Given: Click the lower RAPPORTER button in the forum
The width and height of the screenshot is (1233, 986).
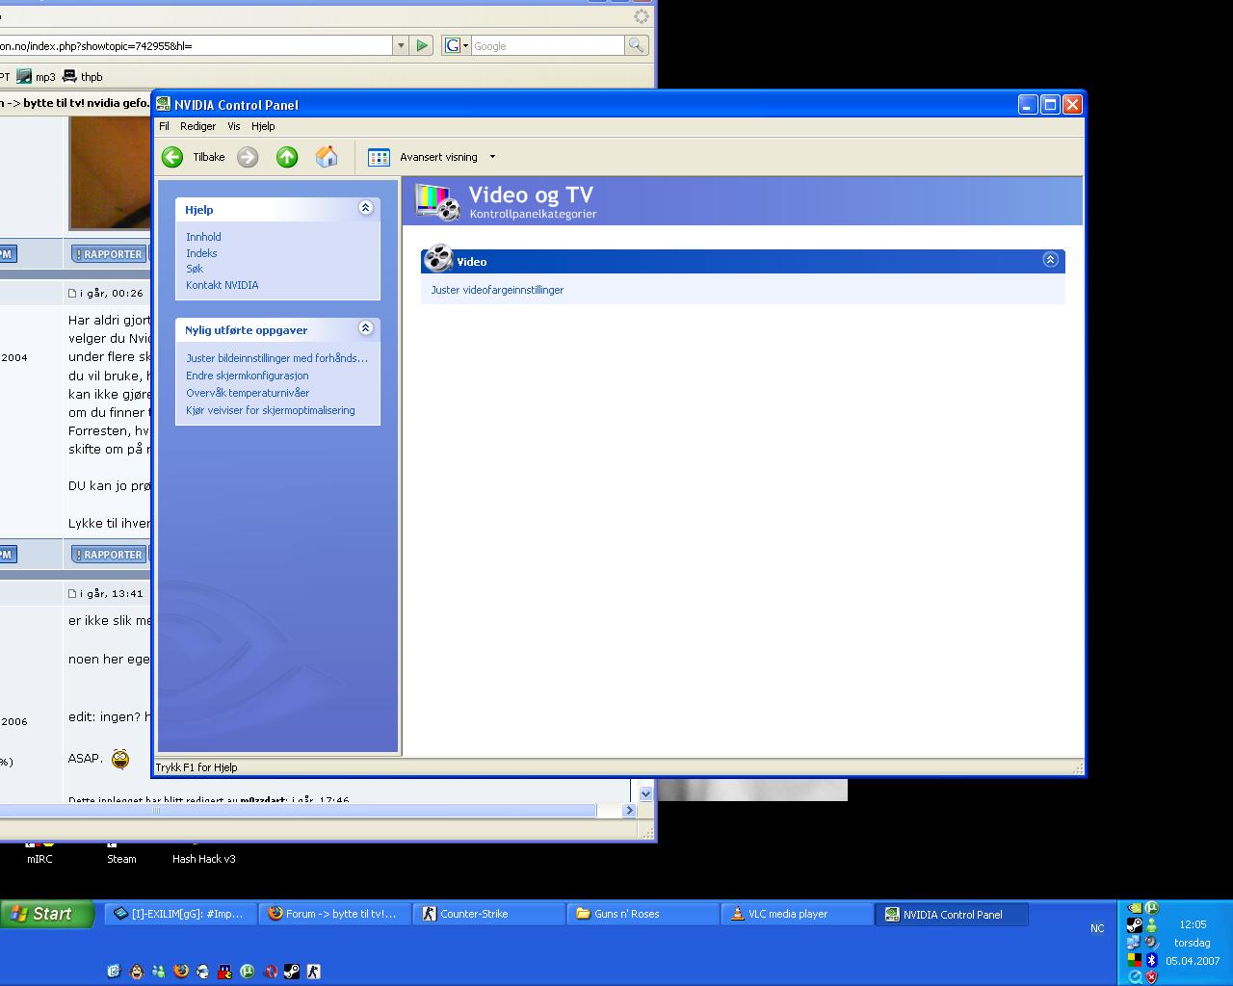Looking at the screenshot, I should [108, 555].
